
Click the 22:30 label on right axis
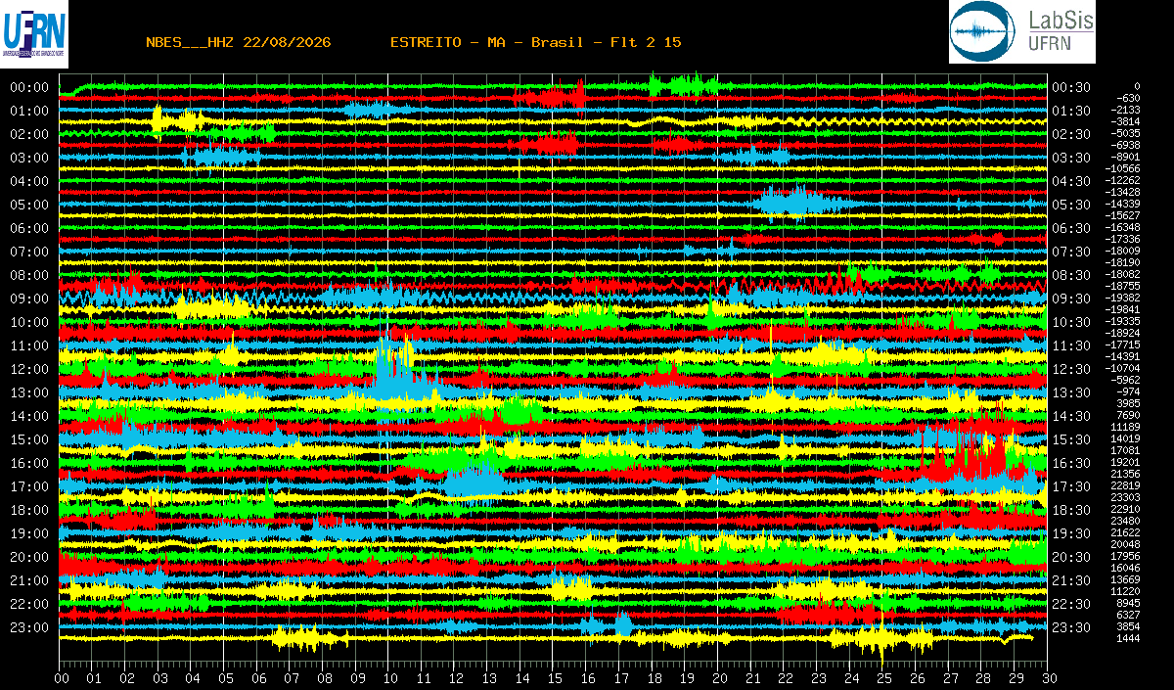coord(1071,604)
